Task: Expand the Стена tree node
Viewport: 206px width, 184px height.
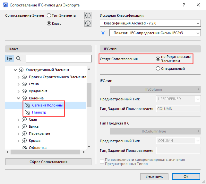Action: click(x=18, y=84)
